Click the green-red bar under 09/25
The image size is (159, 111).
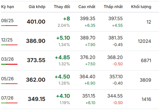(x=9, y=26)
